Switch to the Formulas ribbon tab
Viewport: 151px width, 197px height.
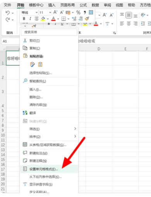(x=83, y=5)
